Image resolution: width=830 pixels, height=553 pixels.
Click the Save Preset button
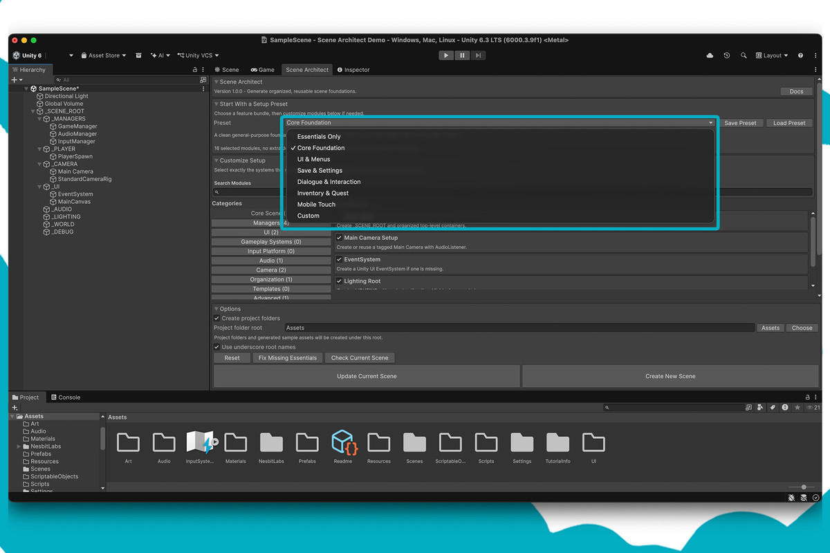point(740,123)
